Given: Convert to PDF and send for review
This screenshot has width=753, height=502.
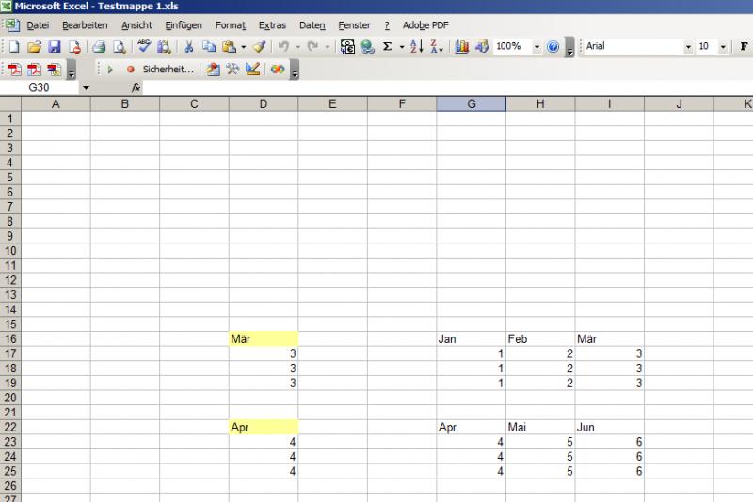Looking at the screenshot, I should pyautogui.click(x=55, y=70).
